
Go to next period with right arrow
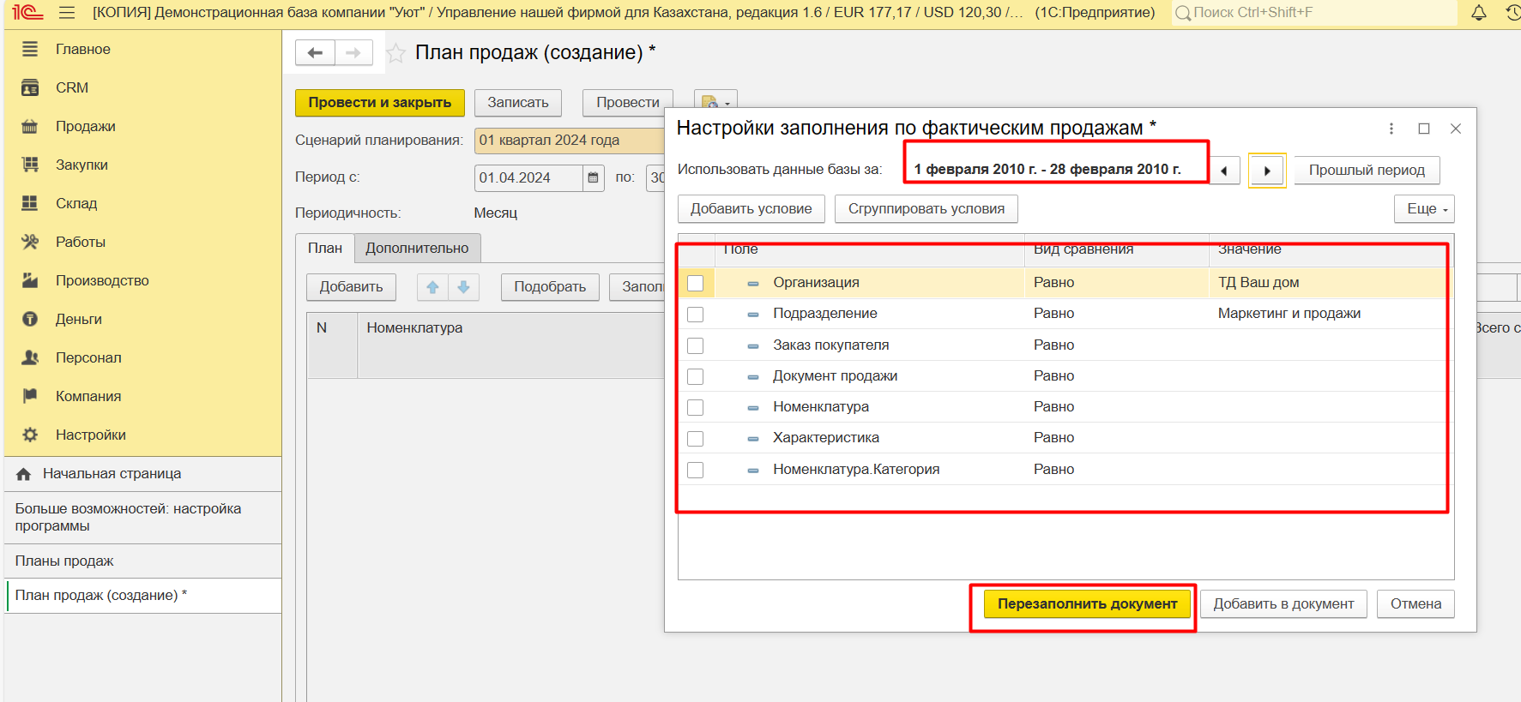tap(1266, 171)
